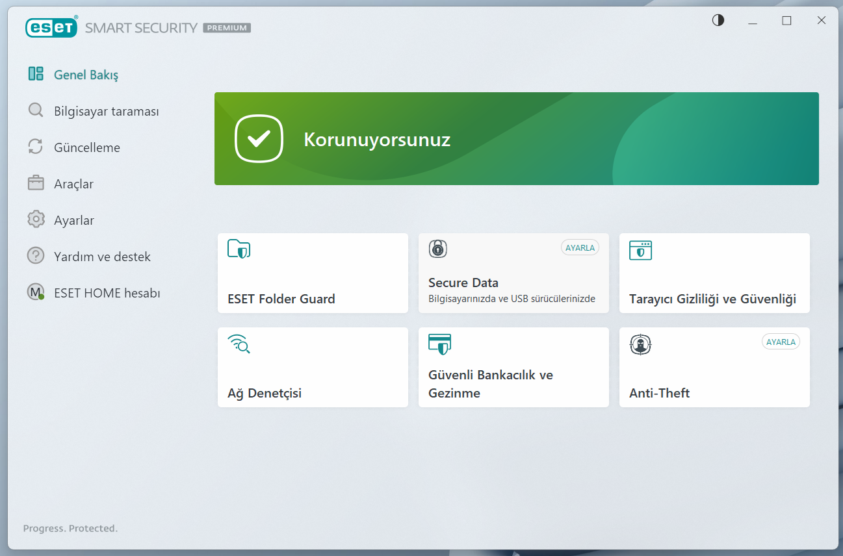843x556 pixels.
Task: Open the Bilgisayar taraması page
Action: pyautogui.click(x=107, y=111)
